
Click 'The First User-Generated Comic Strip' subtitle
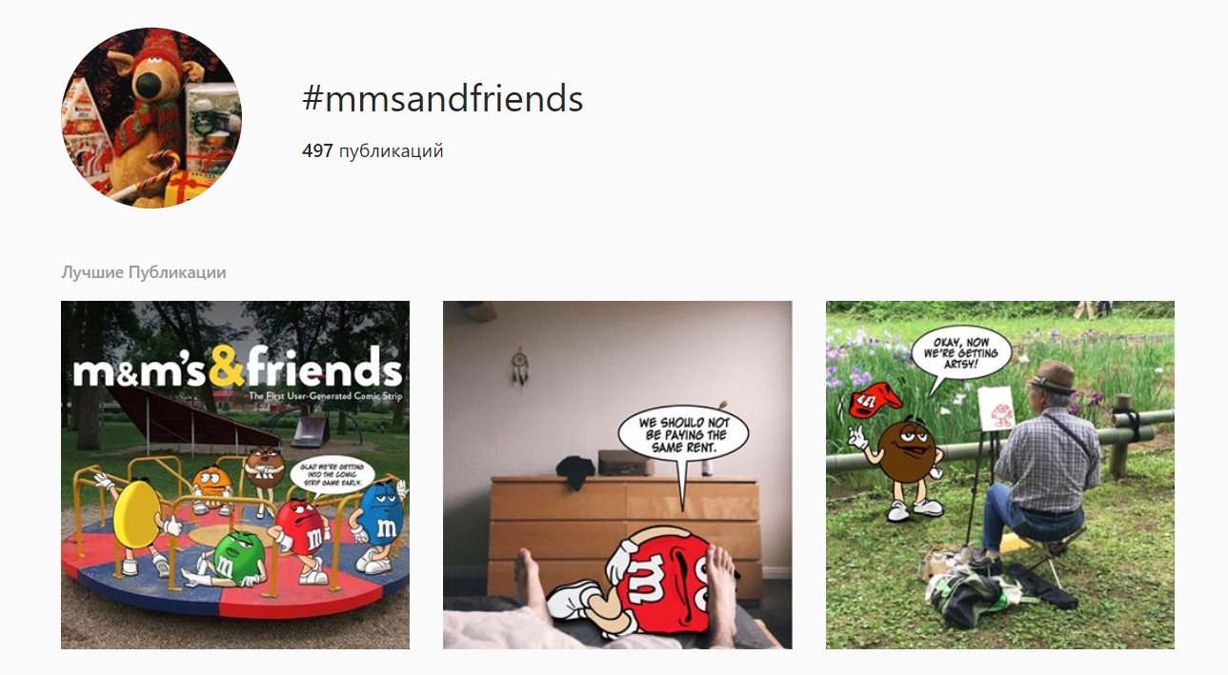click(x=326, y=395)
